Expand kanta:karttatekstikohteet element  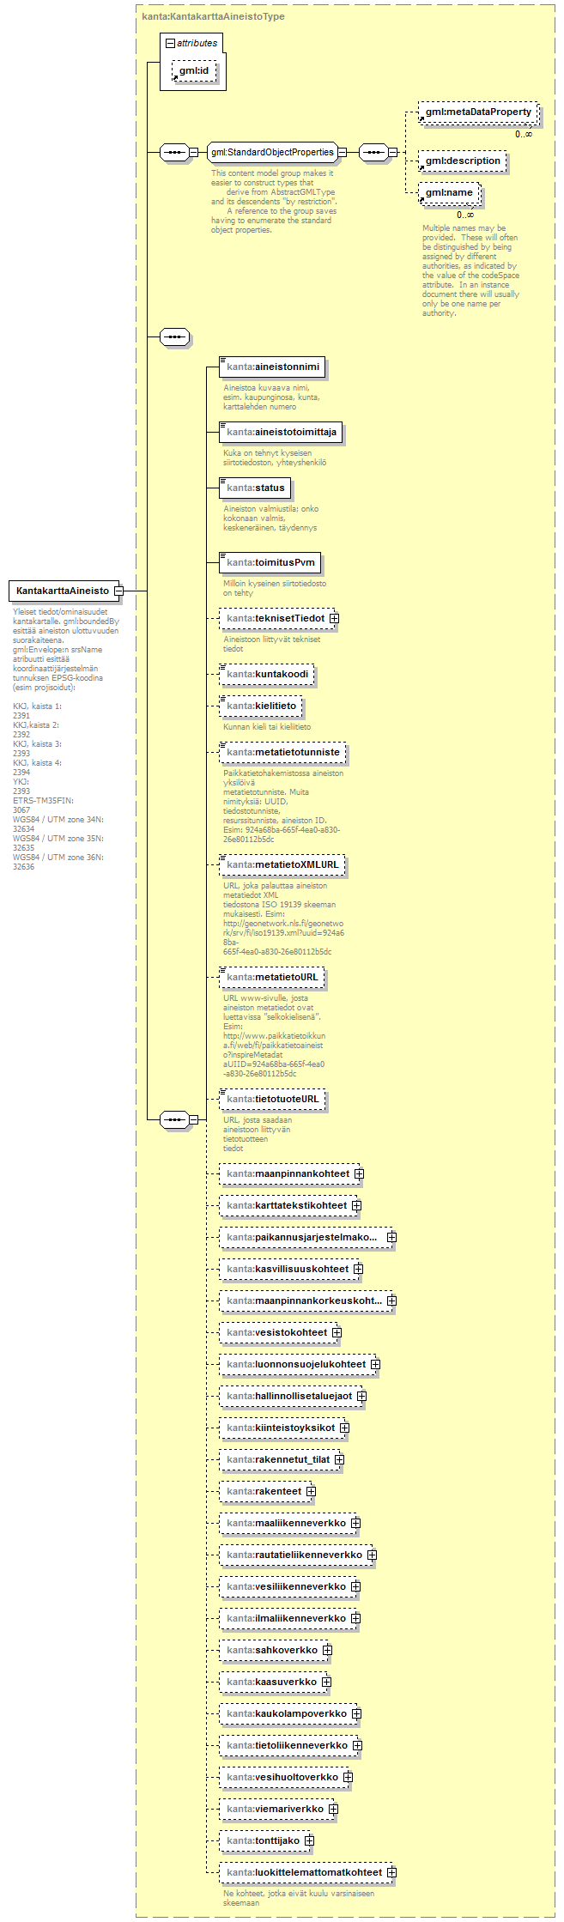coord(356,1205)
